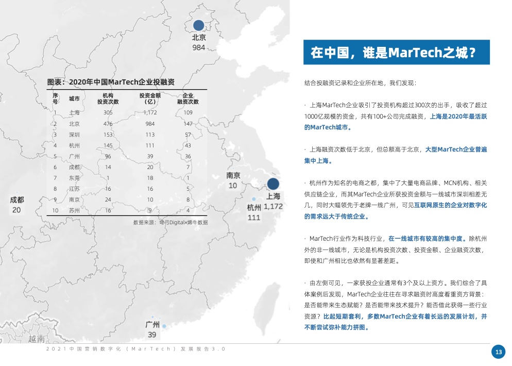The width and height of the screenshot is (512, 366).
Task: Select the intro line 结合投融资记录和企业所在地，我们发现：
Action: [x=361, y=83]
